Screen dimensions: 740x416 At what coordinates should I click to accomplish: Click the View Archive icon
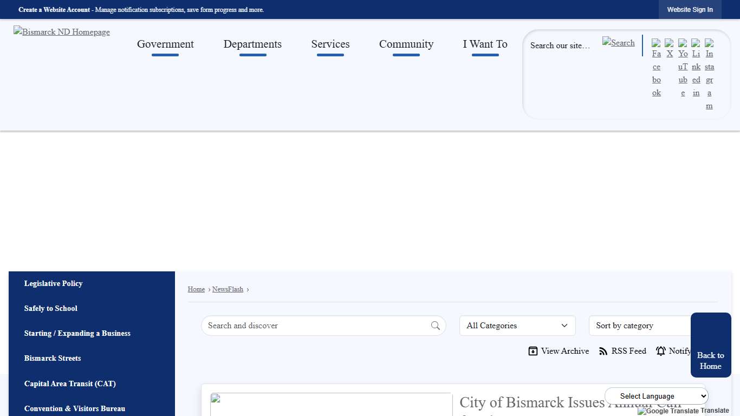click(533, 351)
